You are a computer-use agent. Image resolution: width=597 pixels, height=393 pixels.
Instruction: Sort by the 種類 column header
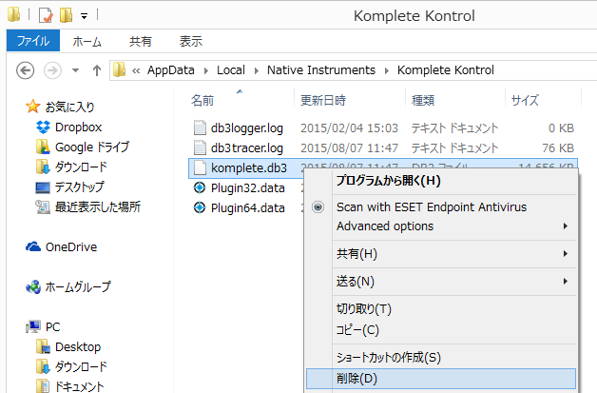423,100
